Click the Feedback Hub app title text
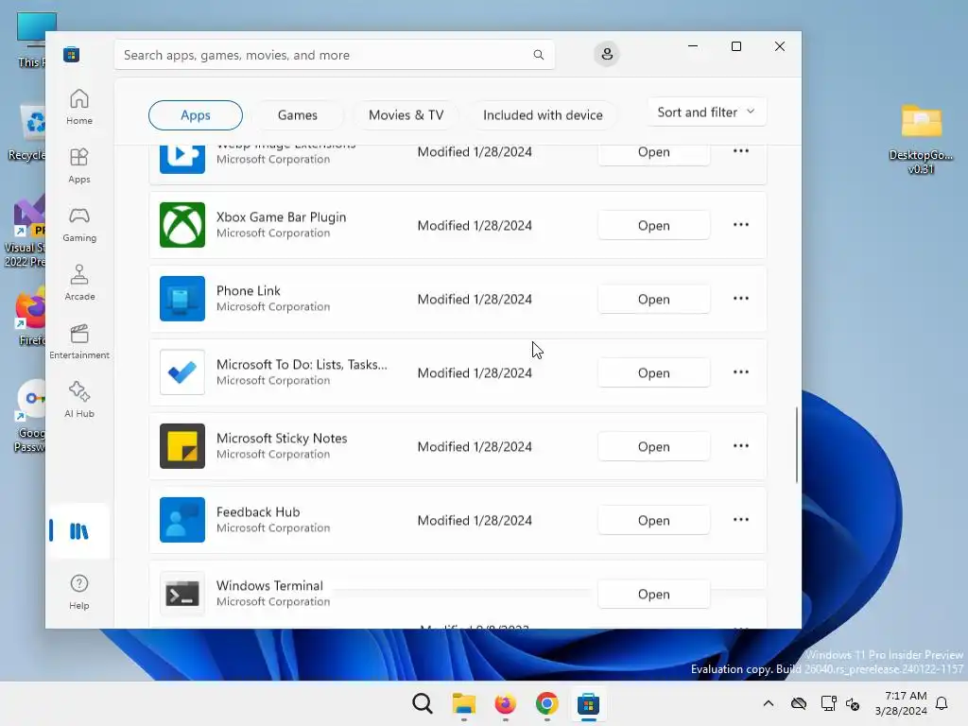 coord(258,511)
